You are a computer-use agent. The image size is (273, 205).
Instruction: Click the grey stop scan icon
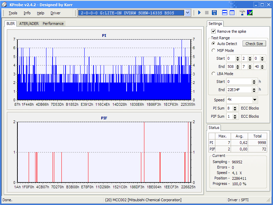[x=207, y=13]
